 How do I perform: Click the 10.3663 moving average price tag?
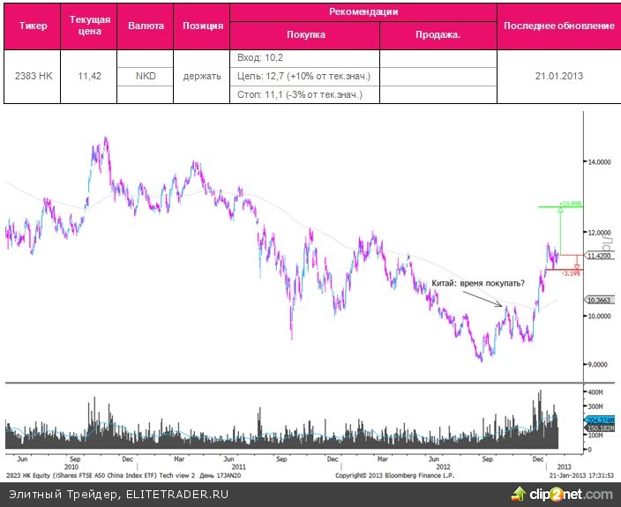[x=598, y=300]
